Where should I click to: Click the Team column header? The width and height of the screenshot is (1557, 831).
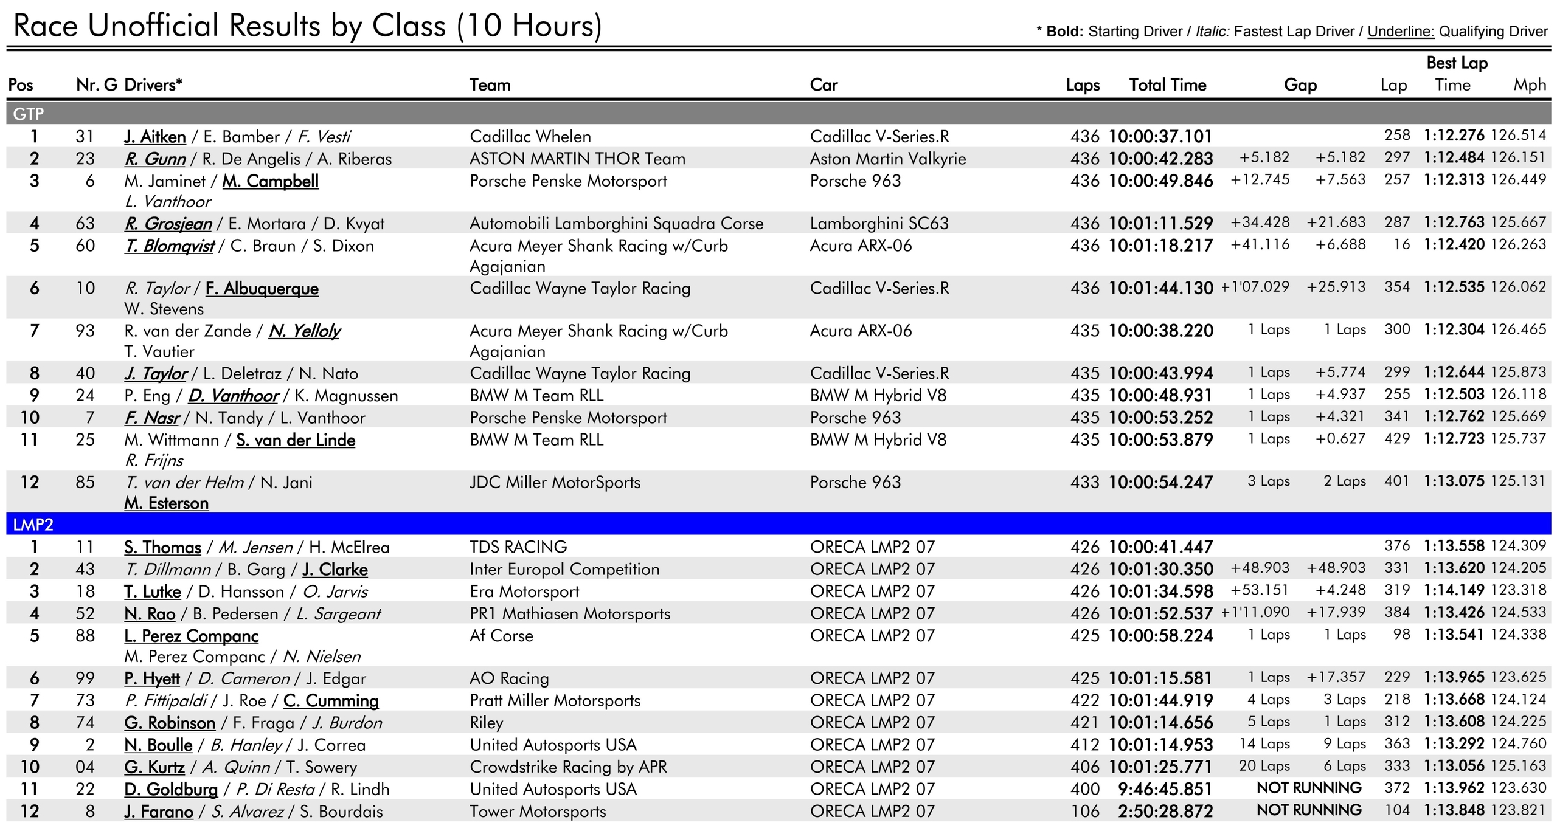tap(490, 85)
